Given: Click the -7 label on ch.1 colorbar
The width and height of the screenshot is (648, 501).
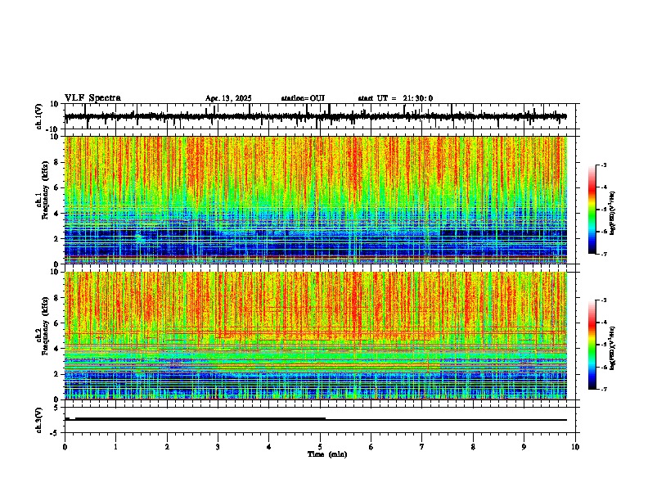Looking at the screenshot, I should (x=603, y=254).
